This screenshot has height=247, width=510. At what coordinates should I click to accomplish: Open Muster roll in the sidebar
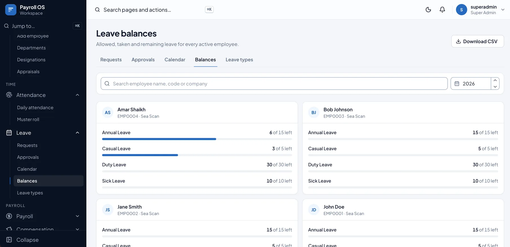tap(28, 119)
